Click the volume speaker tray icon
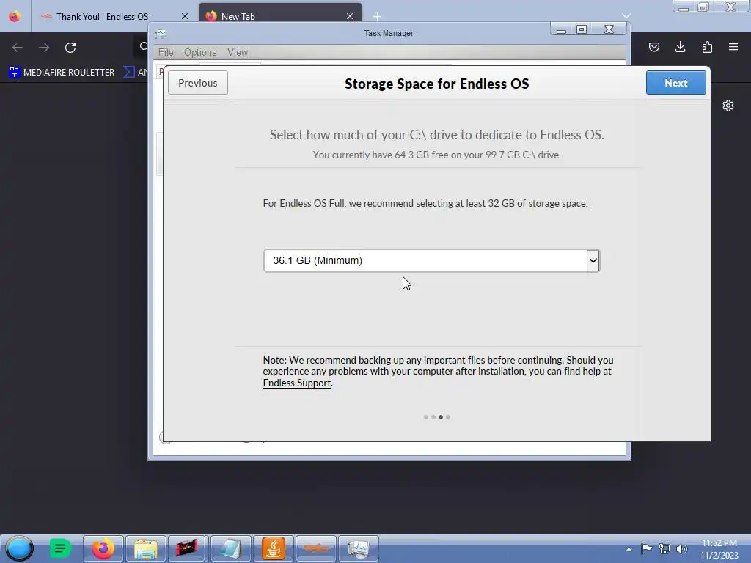The height and width of the screenshot is (563, 751). 681,548
